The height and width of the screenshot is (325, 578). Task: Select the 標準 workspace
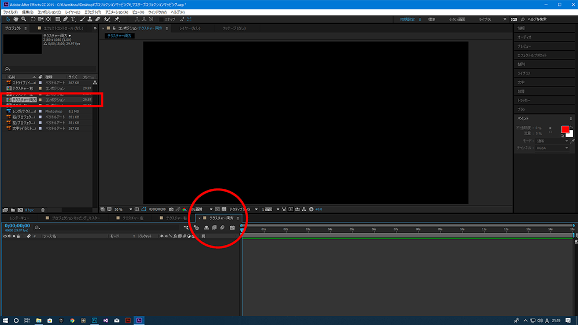click(x=432, y=19)
